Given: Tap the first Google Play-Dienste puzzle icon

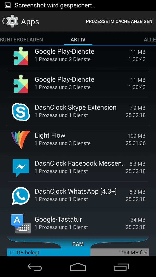Looking at the screenshot, I should pyautogui.click(x=21, y=56).
